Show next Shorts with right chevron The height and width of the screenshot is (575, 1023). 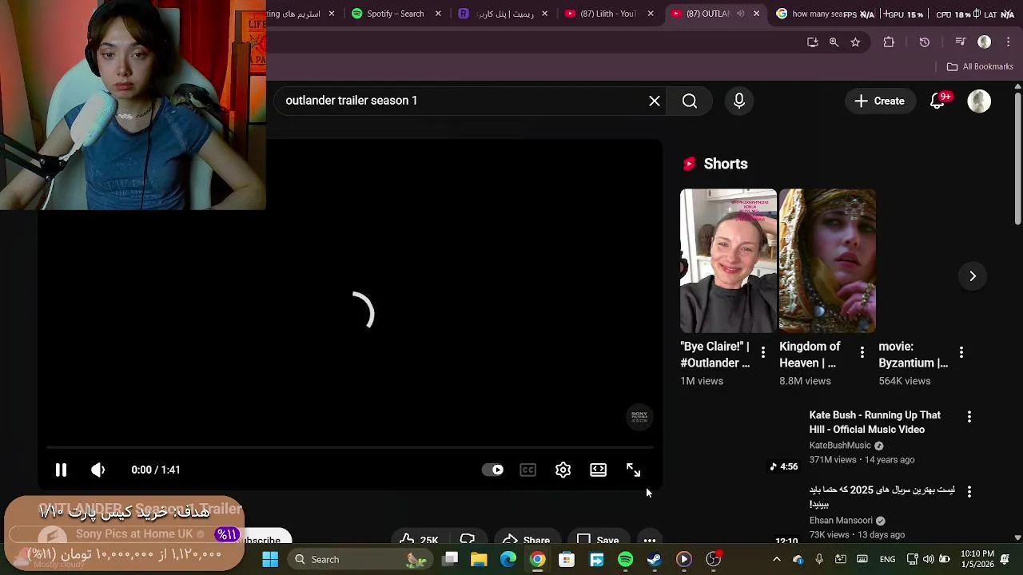click(x=973, y=276)
